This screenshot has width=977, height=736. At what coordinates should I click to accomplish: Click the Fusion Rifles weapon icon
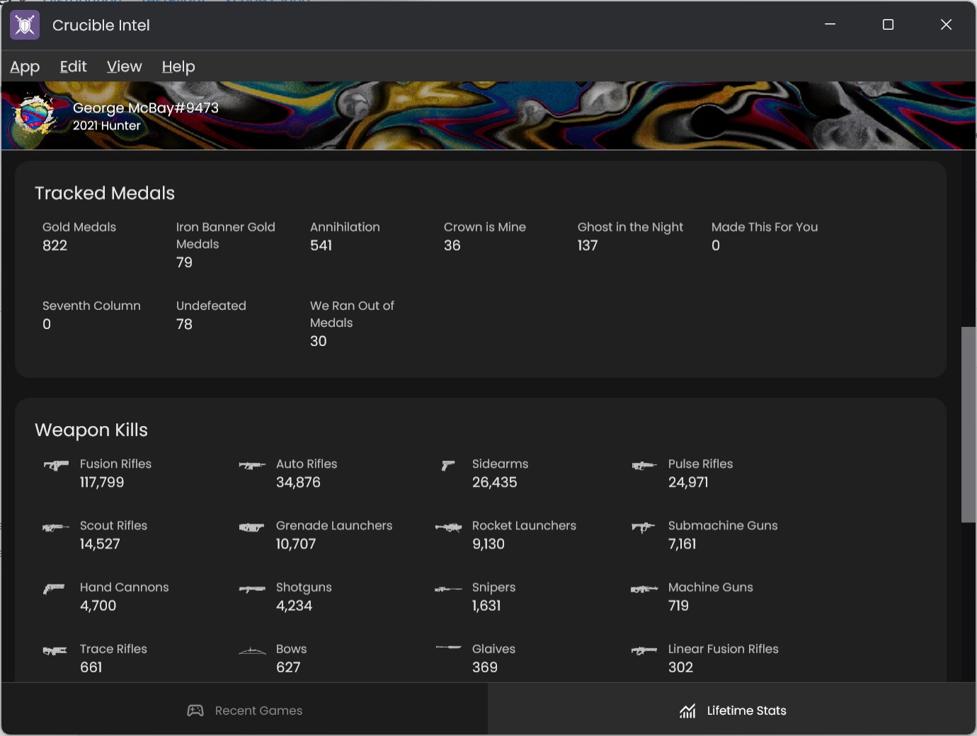coord(57,466)
